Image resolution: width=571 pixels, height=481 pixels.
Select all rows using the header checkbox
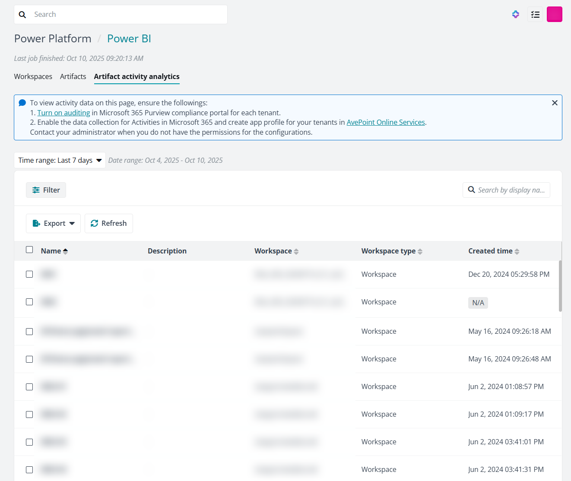tap(29, 250)
